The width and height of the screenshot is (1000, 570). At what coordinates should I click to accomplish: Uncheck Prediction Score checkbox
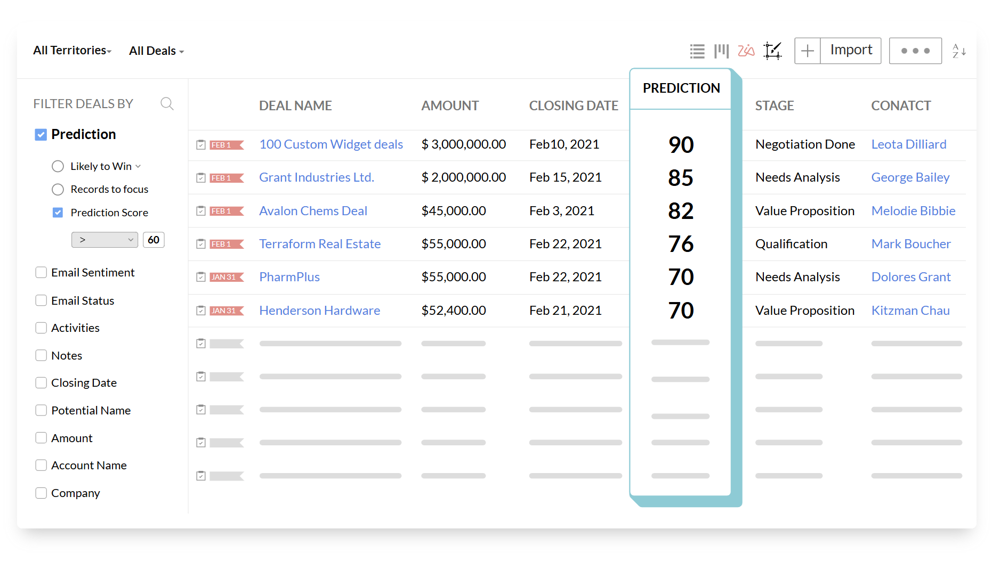pos(58,213)
